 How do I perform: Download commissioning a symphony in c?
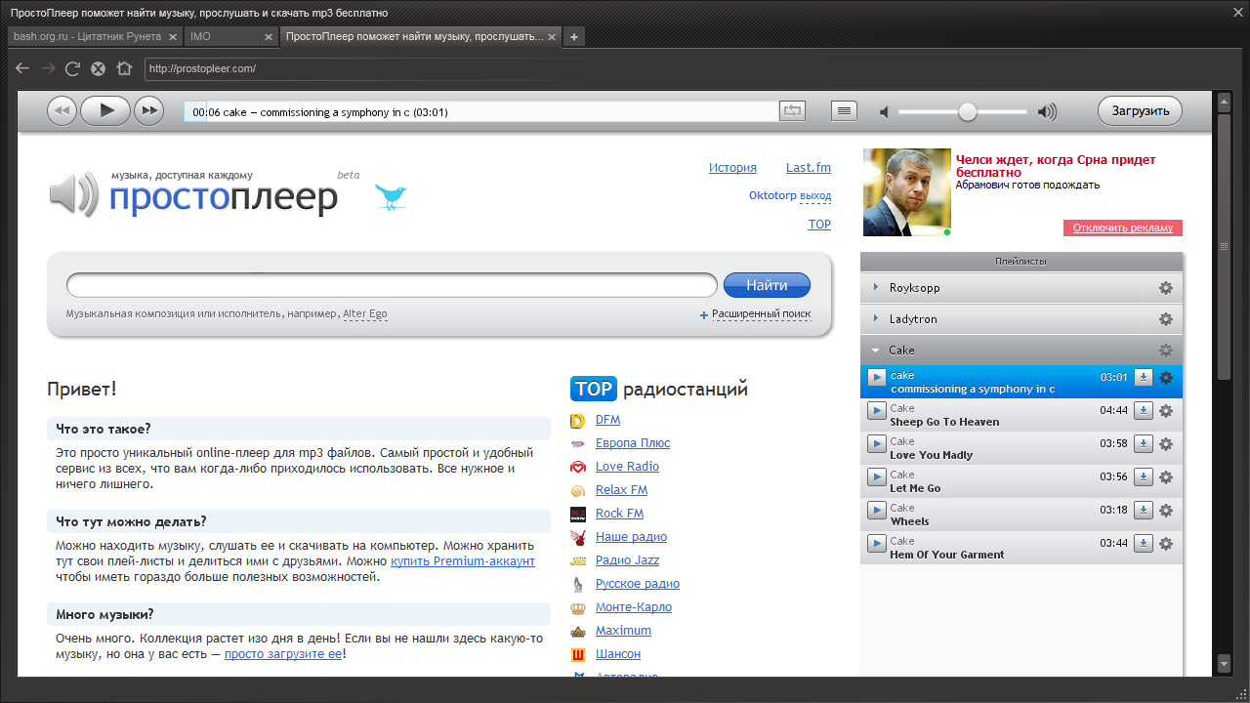(x=1144, y=378)
